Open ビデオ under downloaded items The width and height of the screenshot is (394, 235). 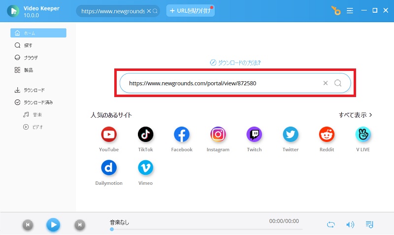coord(38,127)
